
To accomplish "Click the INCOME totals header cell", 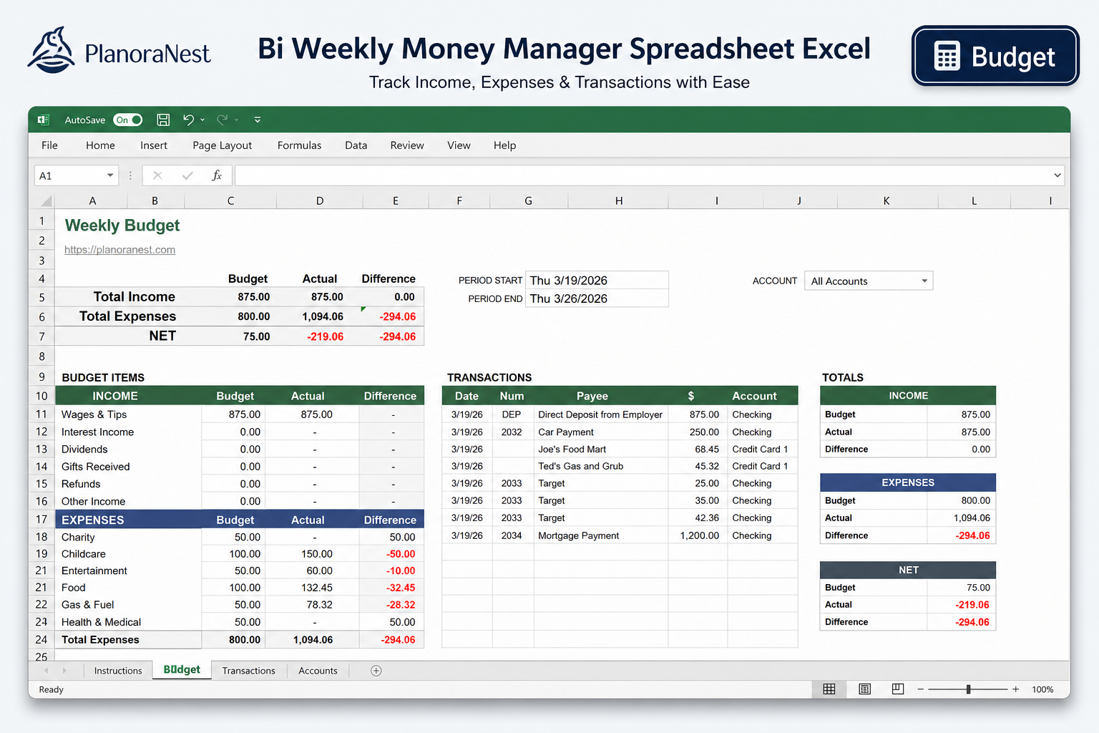I will coord(908,396).
